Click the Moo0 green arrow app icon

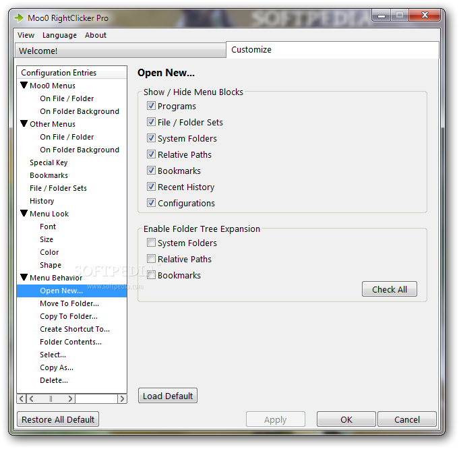point(19,18)
